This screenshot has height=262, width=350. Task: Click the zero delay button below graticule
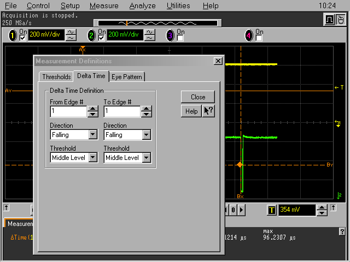pos(233,210)
